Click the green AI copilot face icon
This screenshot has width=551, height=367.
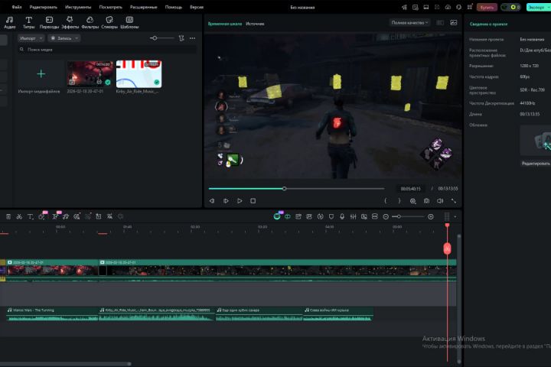[277, 216]
